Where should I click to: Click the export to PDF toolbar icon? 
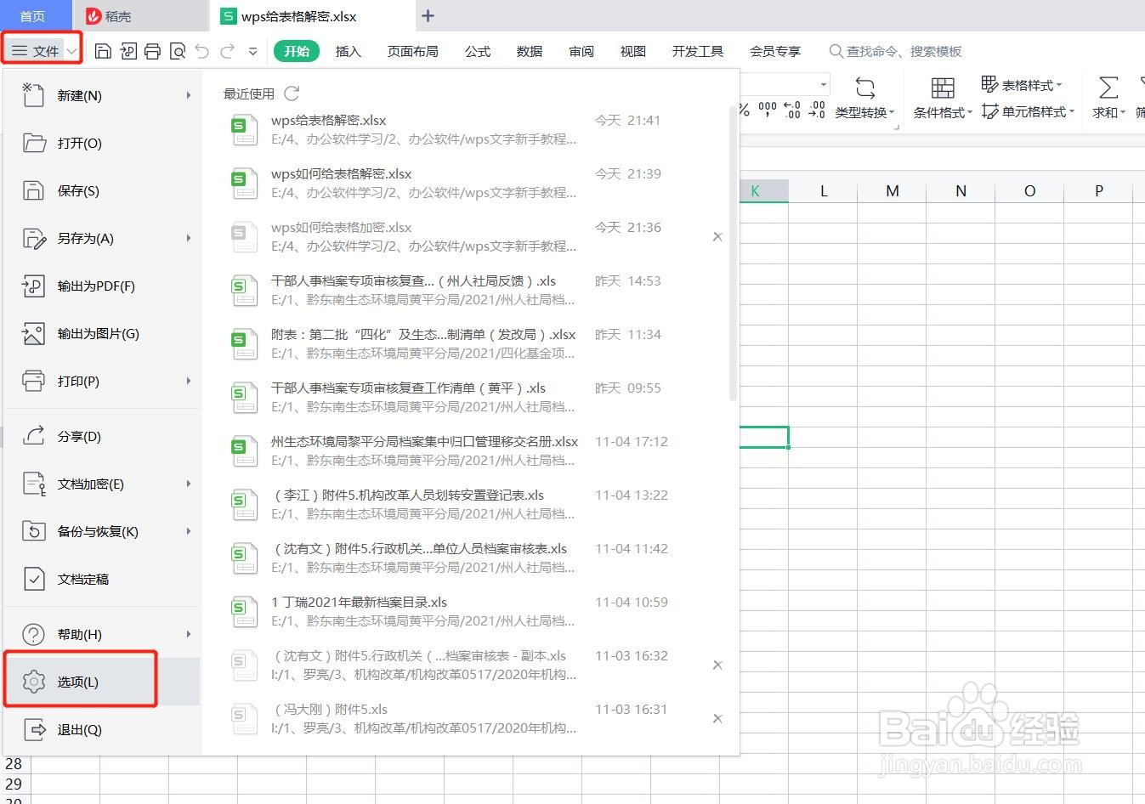128,52
